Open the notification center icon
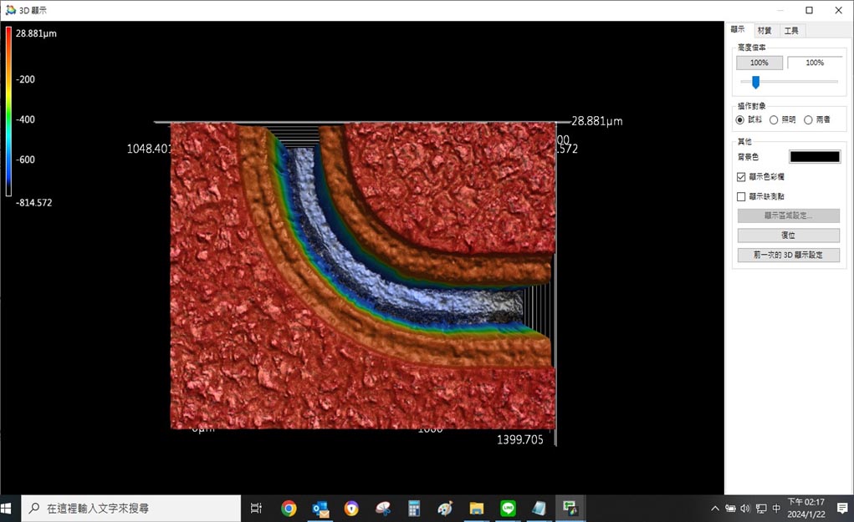854x522 pixels. pos(842,508)
